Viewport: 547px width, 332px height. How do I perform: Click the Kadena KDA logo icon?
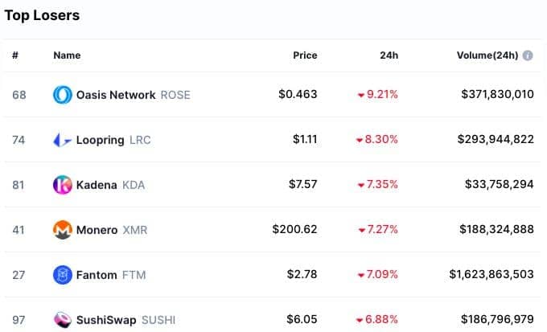tap(63, 184)
